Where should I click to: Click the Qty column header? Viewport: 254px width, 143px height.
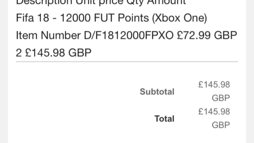coord(135,2)
